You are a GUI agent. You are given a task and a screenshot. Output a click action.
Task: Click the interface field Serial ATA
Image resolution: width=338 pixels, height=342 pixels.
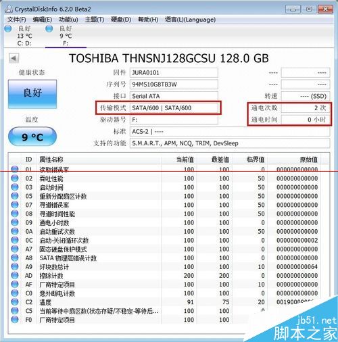point(174,96)
